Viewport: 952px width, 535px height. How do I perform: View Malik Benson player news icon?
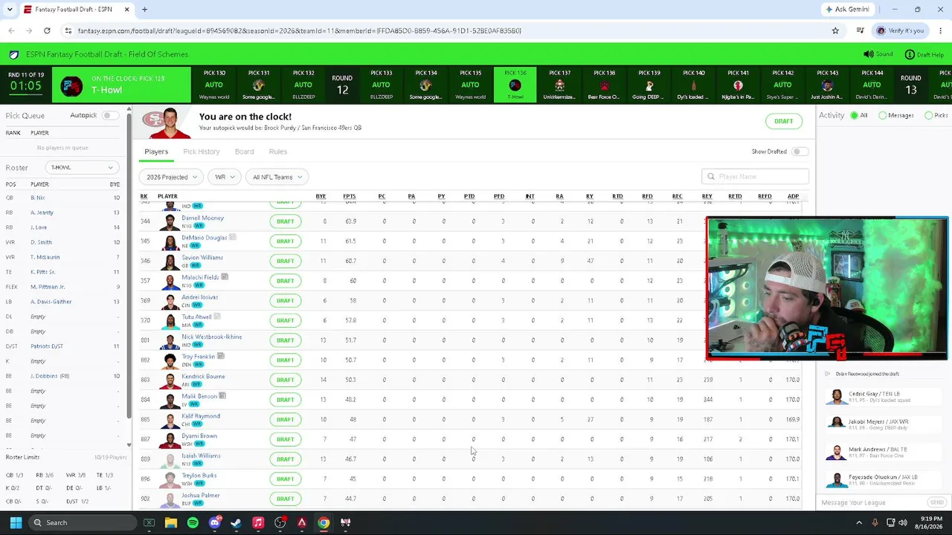222,396
